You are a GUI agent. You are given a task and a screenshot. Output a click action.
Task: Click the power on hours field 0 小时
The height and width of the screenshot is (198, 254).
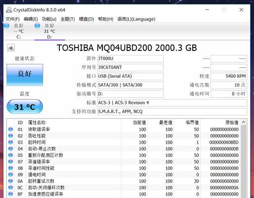point(229,94)
